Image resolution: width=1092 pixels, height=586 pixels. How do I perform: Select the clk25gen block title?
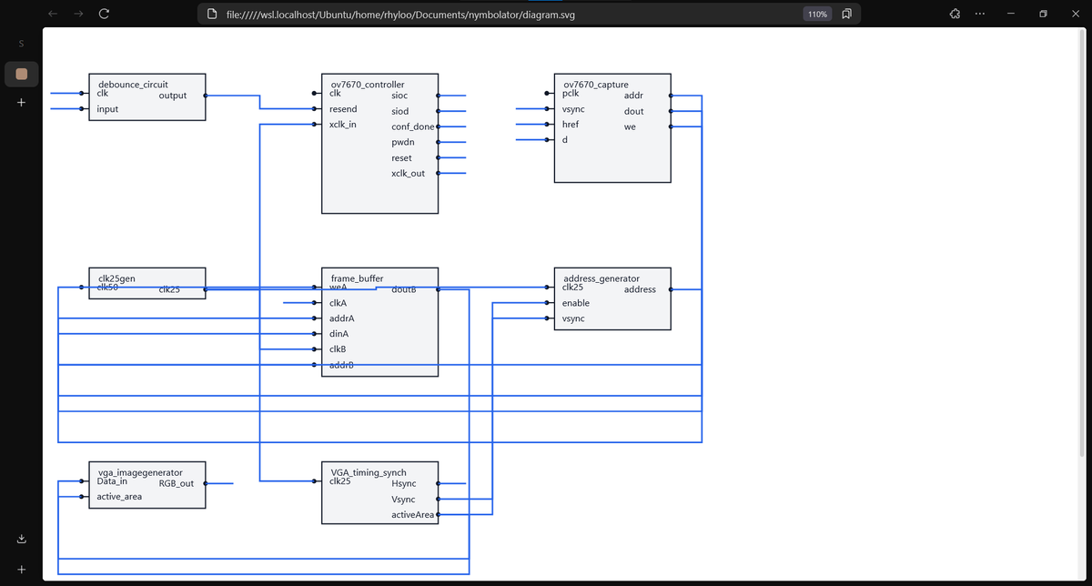(x=116, y=278)
